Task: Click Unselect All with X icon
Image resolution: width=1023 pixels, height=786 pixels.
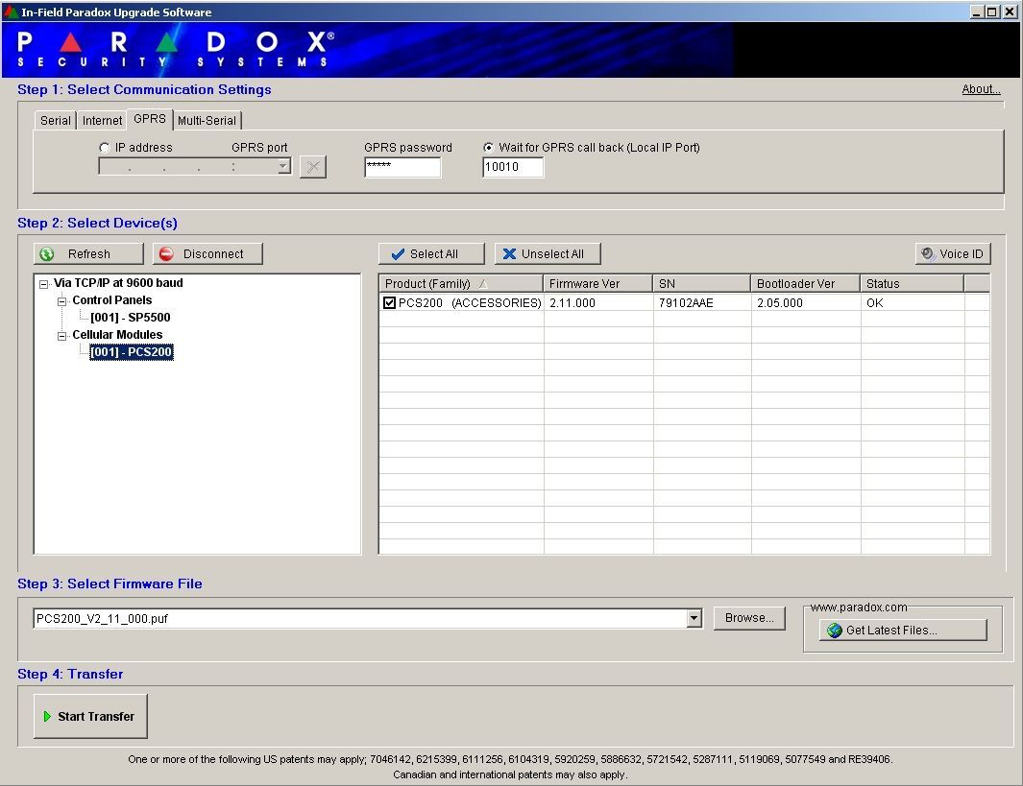Action: [x=548, y=254]
